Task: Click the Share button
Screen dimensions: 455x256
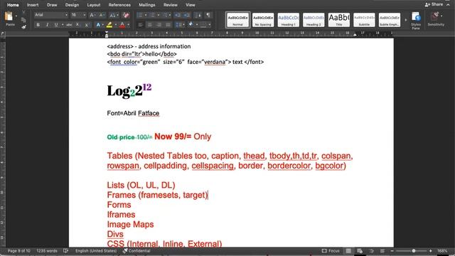Action: click(x=434, y=5)
